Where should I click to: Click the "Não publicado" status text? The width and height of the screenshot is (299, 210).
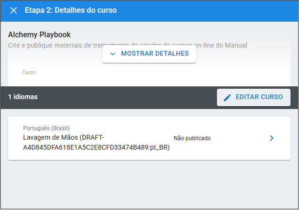point(192,138)
